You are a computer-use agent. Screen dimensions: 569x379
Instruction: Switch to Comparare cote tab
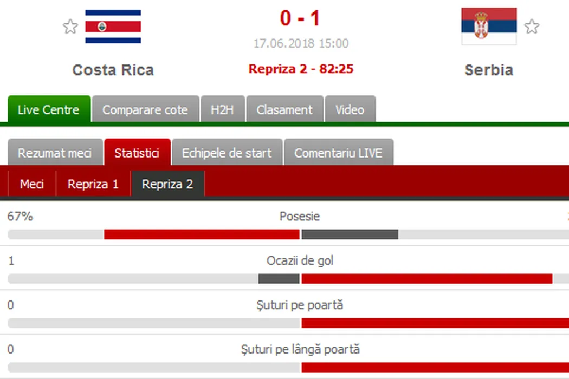click(145, 110)
